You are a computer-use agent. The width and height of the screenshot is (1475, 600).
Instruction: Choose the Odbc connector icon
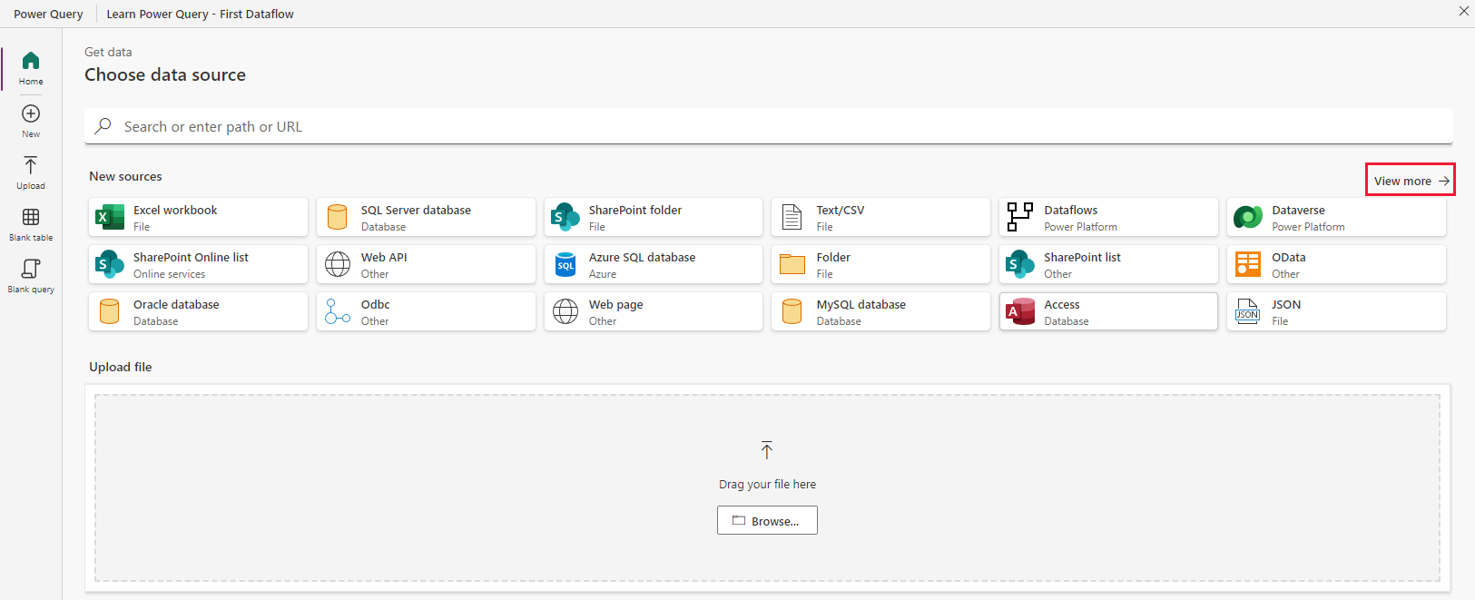pos(338,311)
